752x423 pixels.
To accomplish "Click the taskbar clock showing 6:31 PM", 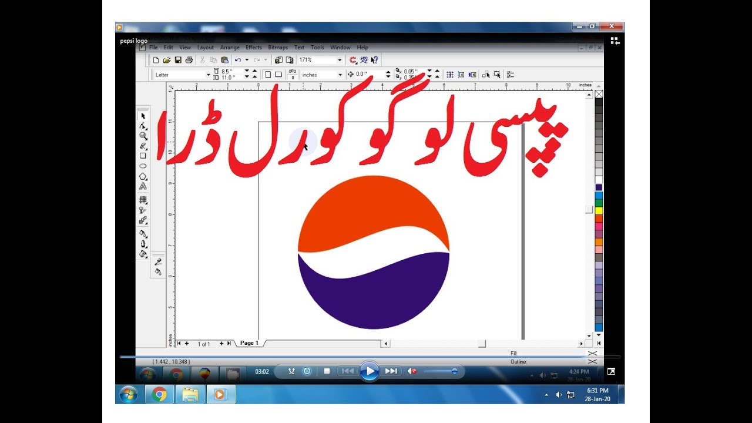I will coord(597,395).
